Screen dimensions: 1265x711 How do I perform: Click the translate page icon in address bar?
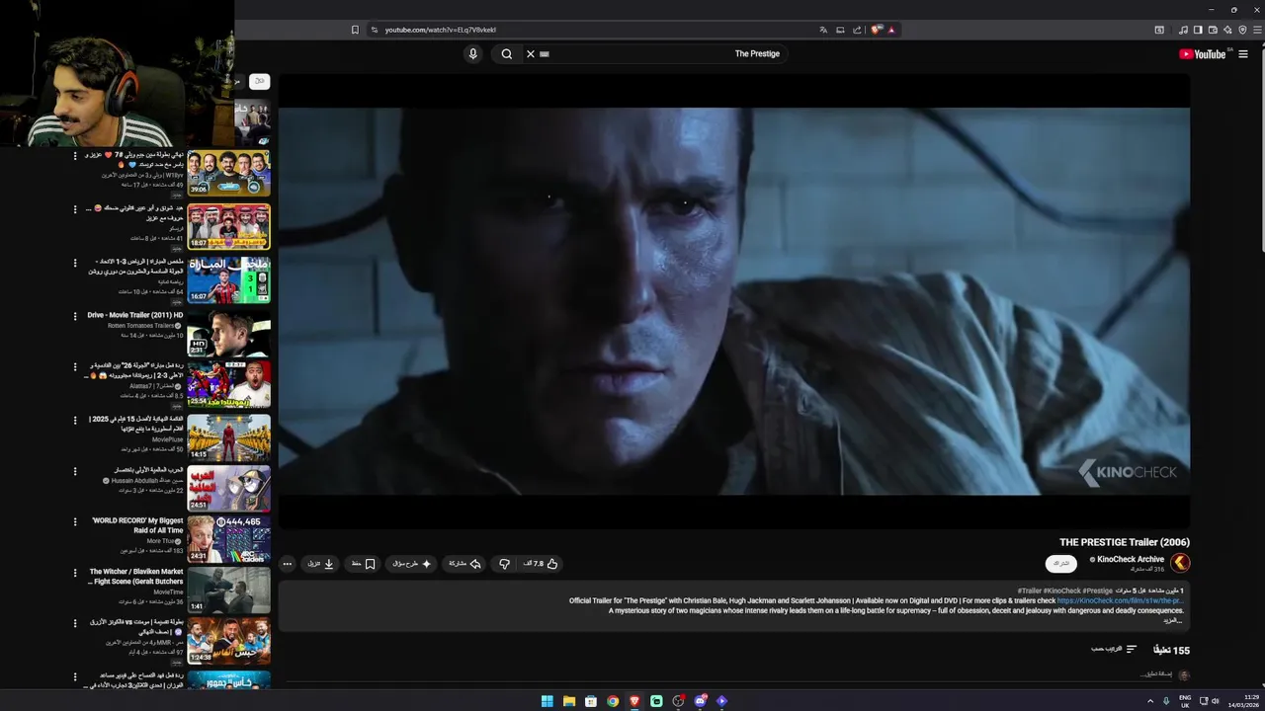(823, 30)
